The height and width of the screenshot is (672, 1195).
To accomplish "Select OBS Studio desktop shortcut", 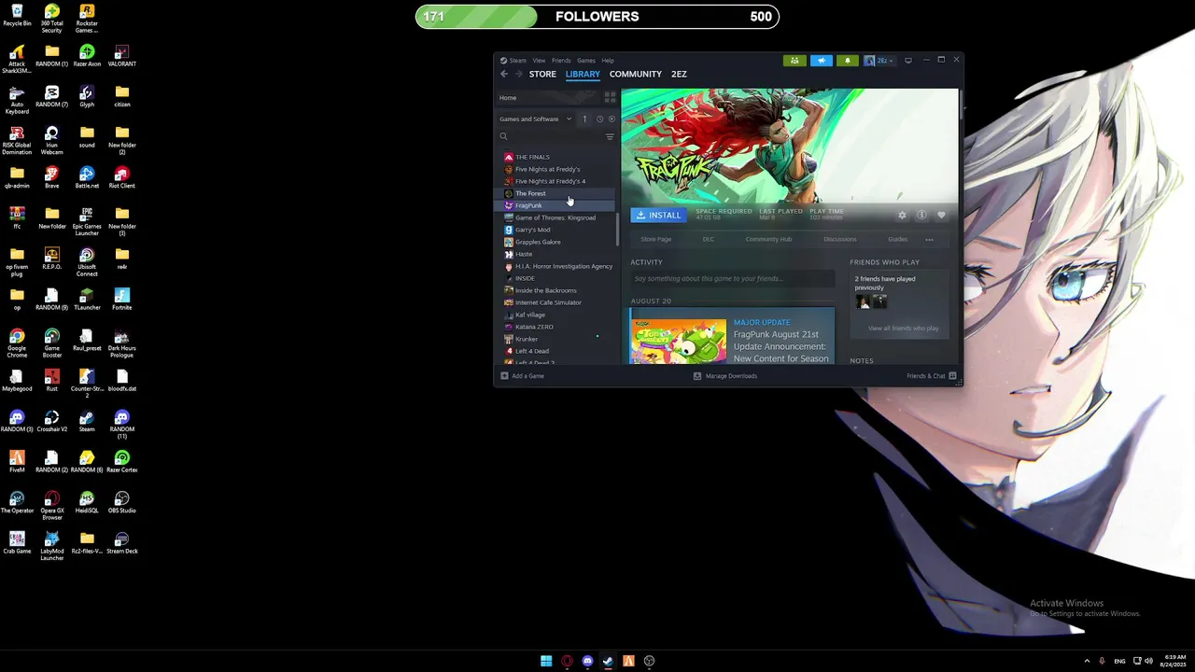I will point(121,502).
